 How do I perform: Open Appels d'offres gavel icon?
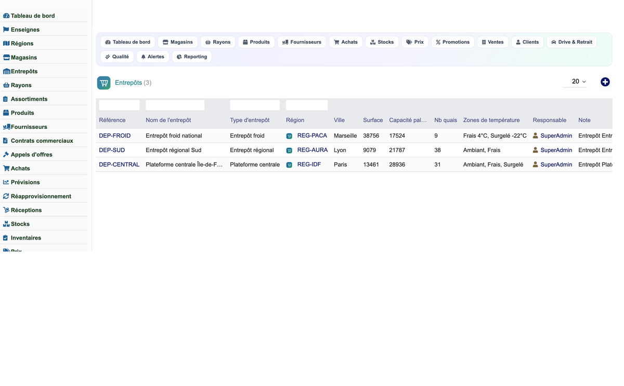coord(6,154)
